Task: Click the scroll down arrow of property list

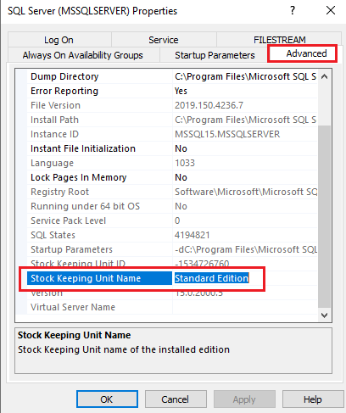Action: tap(325, 315)
